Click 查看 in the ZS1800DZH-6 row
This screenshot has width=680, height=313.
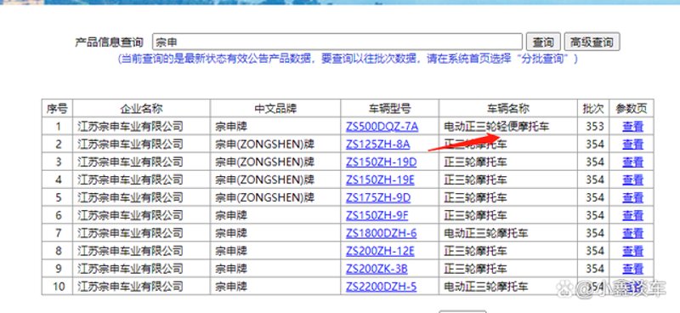tap(632, 233)
